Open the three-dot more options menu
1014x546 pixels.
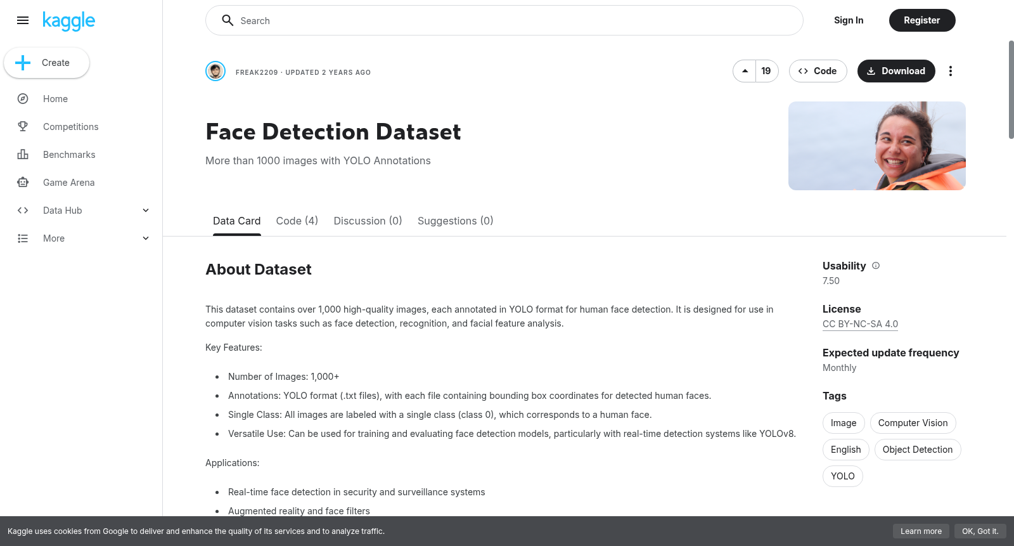pyautogui.click(x=950, y=71)
